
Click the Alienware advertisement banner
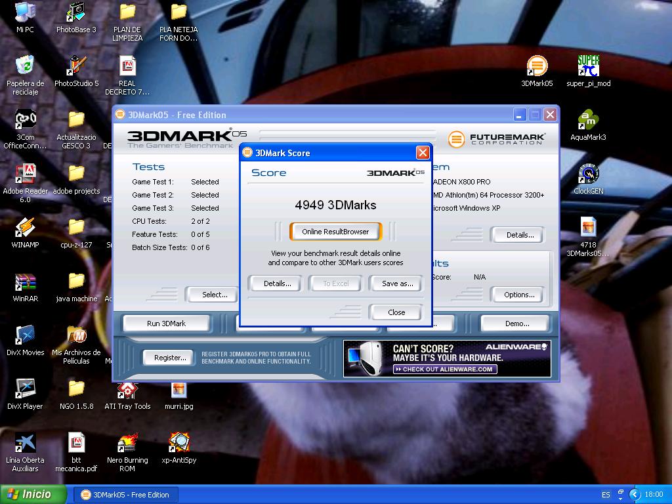[x=447, y=358]
